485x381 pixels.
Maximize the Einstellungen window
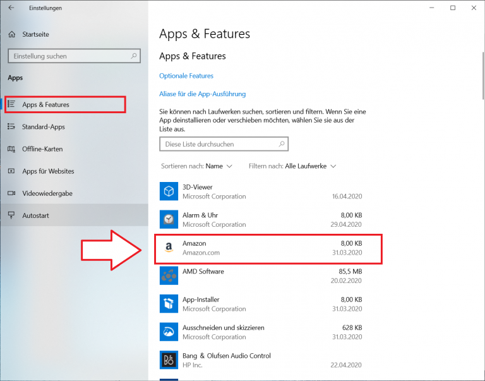click(453, 8)
